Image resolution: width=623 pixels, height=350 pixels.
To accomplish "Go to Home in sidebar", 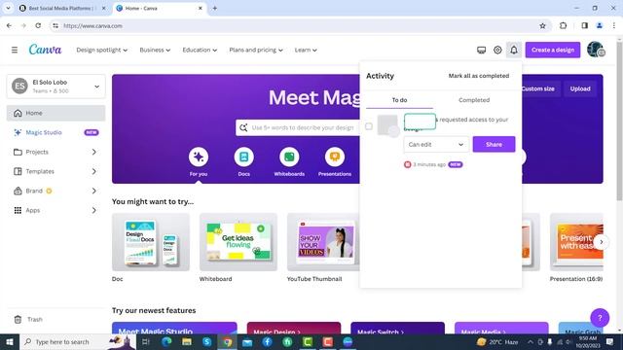I will [56, 113].
